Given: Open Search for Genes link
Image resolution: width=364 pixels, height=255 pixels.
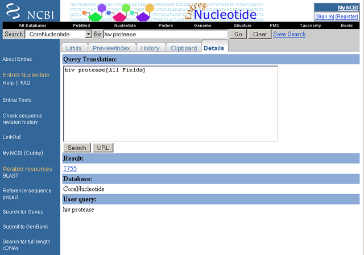Looking at the screenshot, I should coord(23,212).
